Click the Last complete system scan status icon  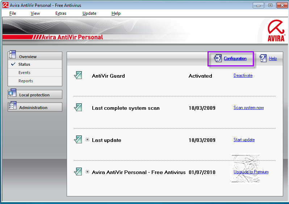[78, 108]
